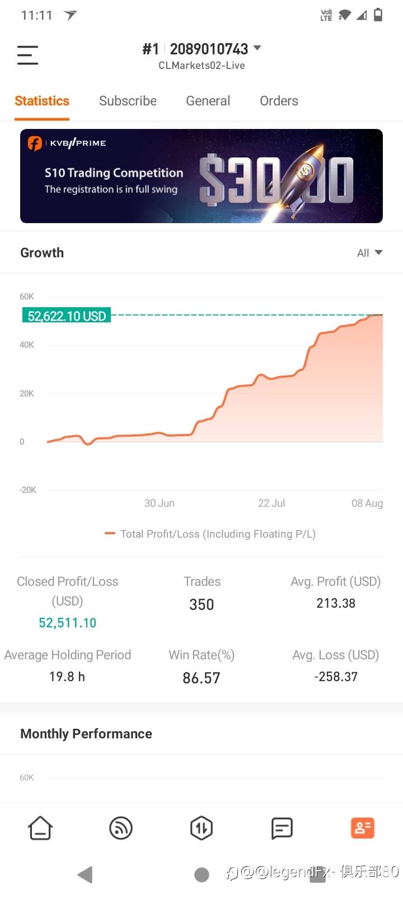Select the Statistics tab
Image resolution: width=403 pixels, height=897 pixels.
[x=42, y=101]
